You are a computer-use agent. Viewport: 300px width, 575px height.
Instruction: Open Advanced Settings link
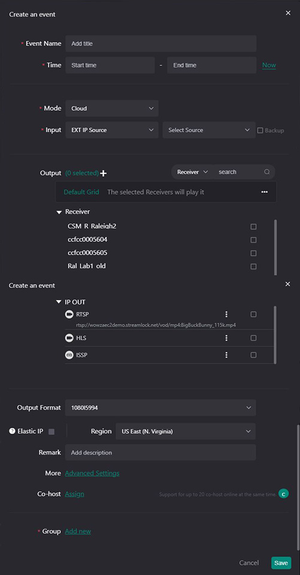(x=92, y=473)
